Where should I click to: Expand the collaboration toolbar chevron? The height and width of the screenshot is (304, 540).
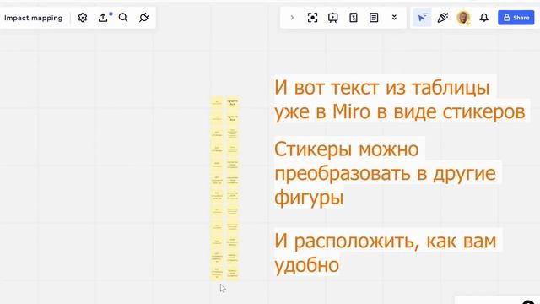pyautogui.click(x=292, y=18)
